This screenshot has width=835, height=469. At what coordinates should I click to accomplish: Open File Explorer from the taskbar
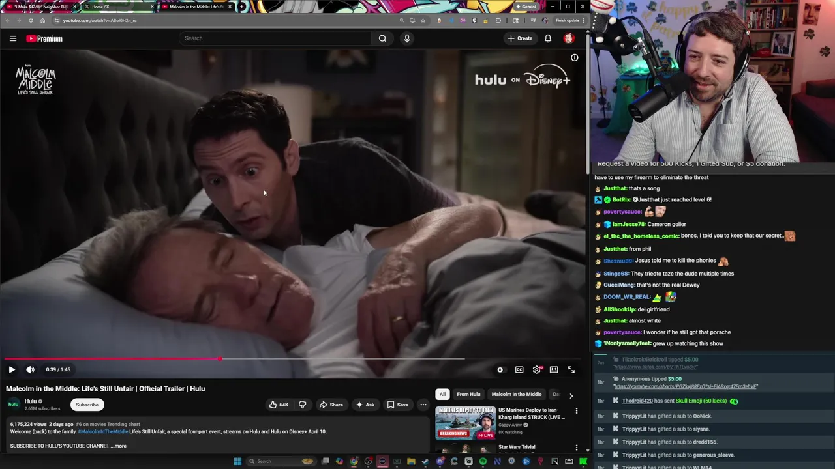click(411, 461)
